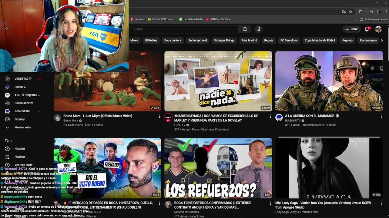
Task: Select the Restaurantes filter chip
Action: coord(368,40)
